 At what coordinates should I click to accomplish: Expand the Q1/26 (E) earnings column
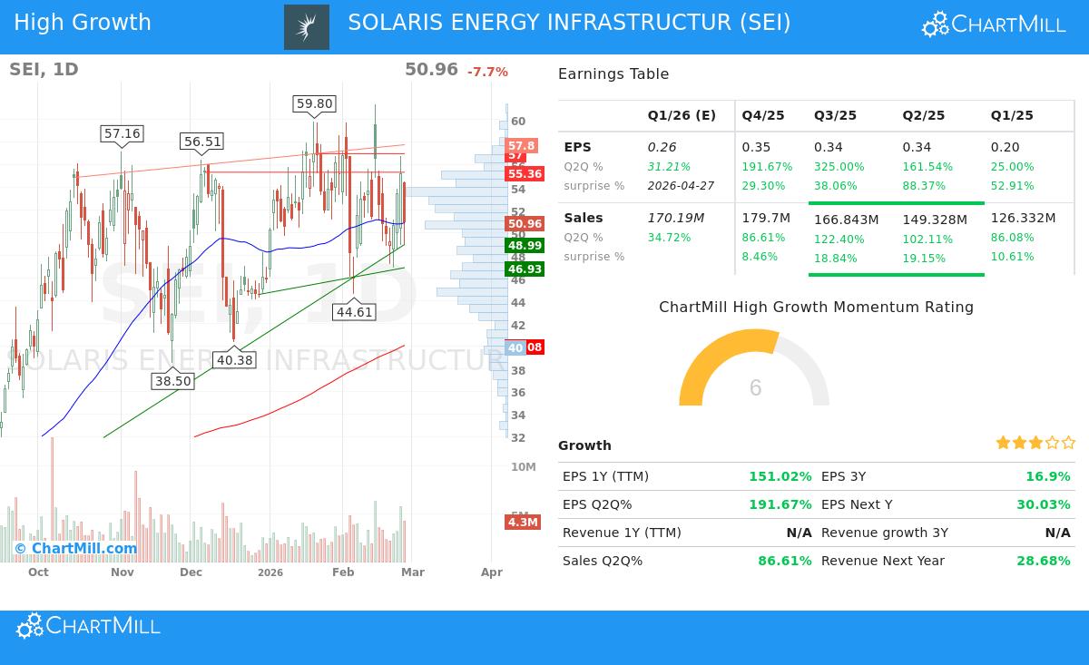click(x=682, y=115)
